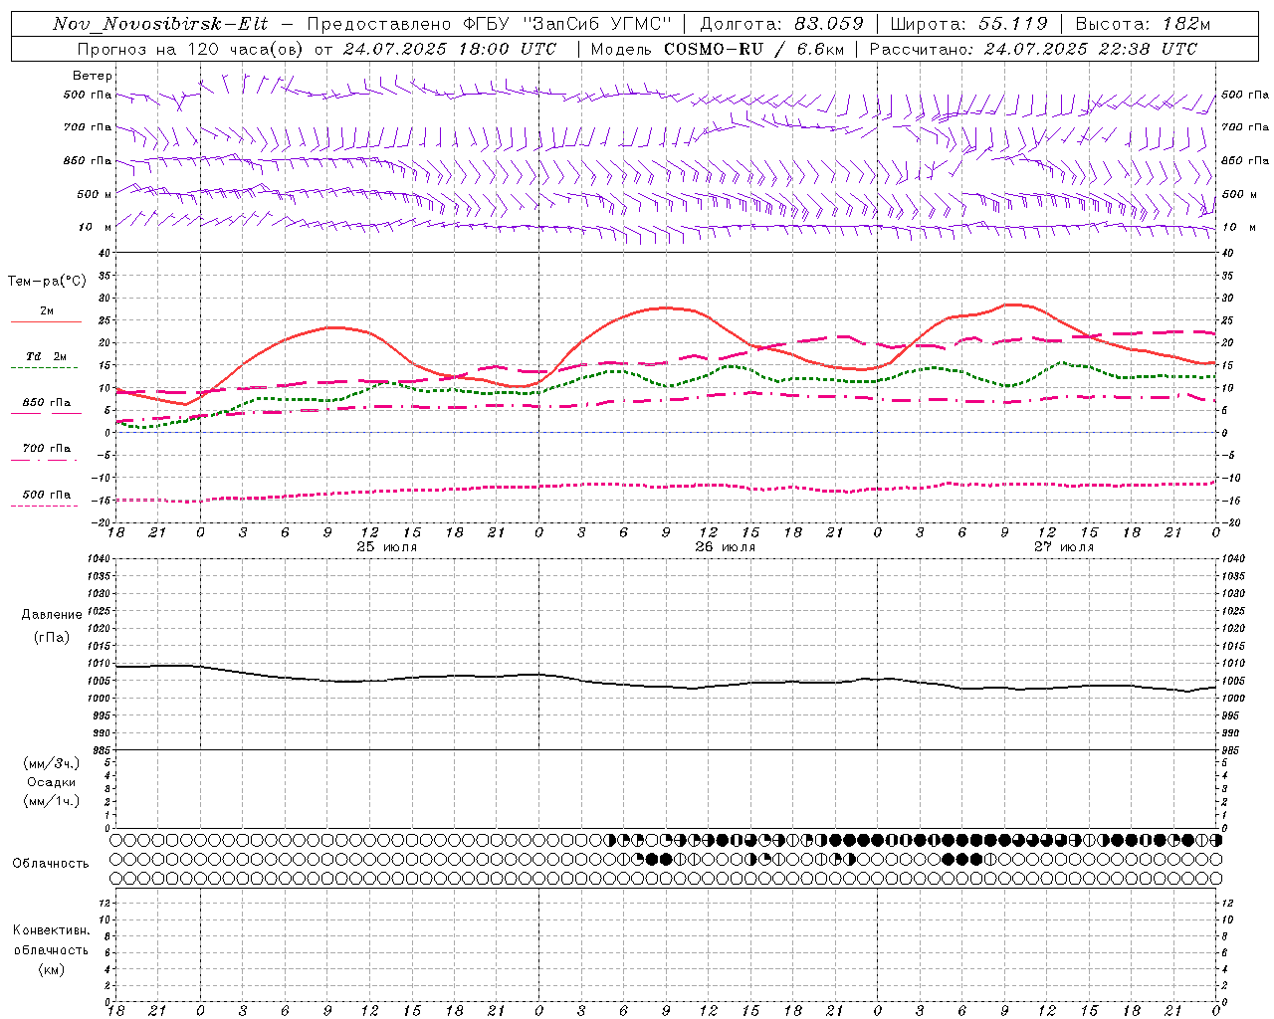1274x1019 pixels.
Task: Click the Td 2м legend entry
Action: click(47, 356)
